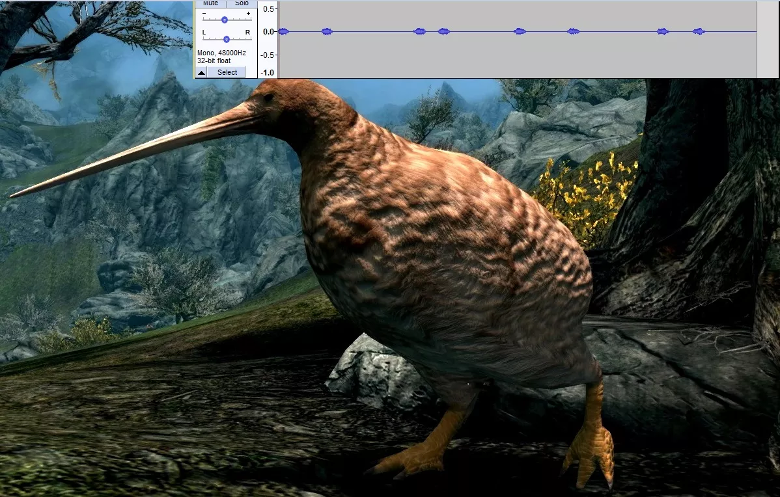
Task: Click the '32-bit float' format text
Action: tap(214, 60)
